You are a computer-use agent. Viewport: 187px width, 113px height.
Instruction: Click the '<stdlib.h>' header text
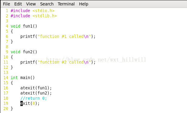[x=45, y=16]
